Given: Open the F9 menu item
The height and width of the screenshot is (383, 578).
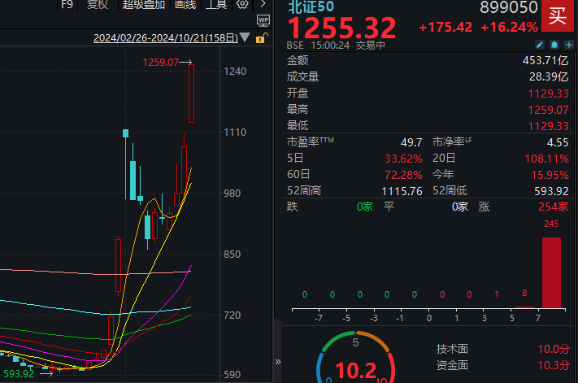Looking at the screenshot, I should pos(67,4).
